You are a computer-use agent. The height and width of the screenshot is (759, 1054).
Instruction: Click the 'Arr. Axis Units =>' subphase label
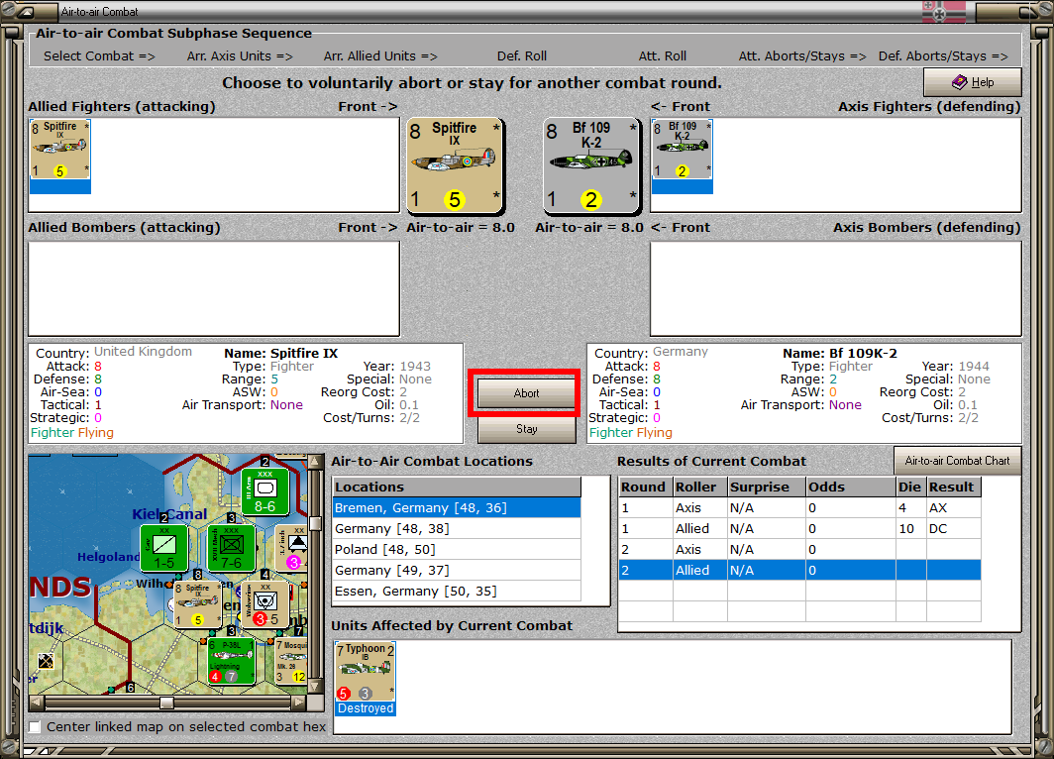240,55
